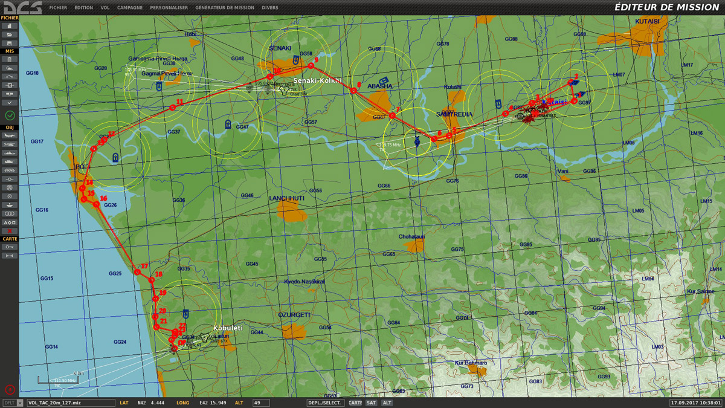Click the LANCHHUTI town label
This screenshot has width=725, height=408.
coord(286,198)
